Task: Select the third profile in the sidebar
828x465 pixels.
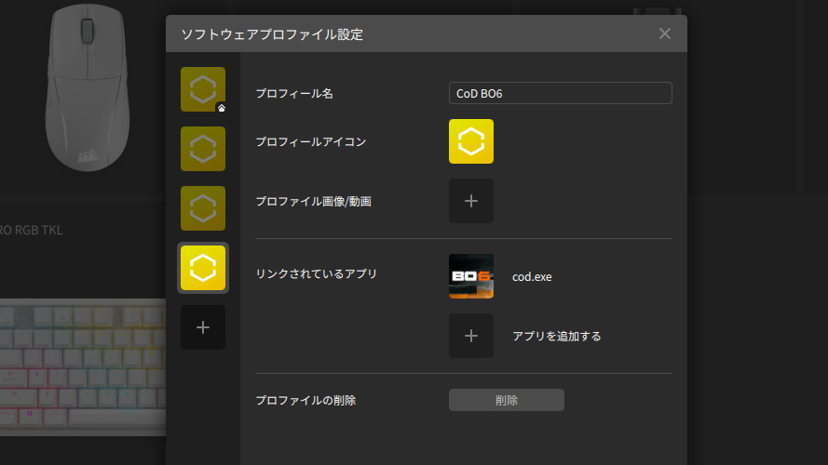Action: pyautogui.click(x=203, y=208)
